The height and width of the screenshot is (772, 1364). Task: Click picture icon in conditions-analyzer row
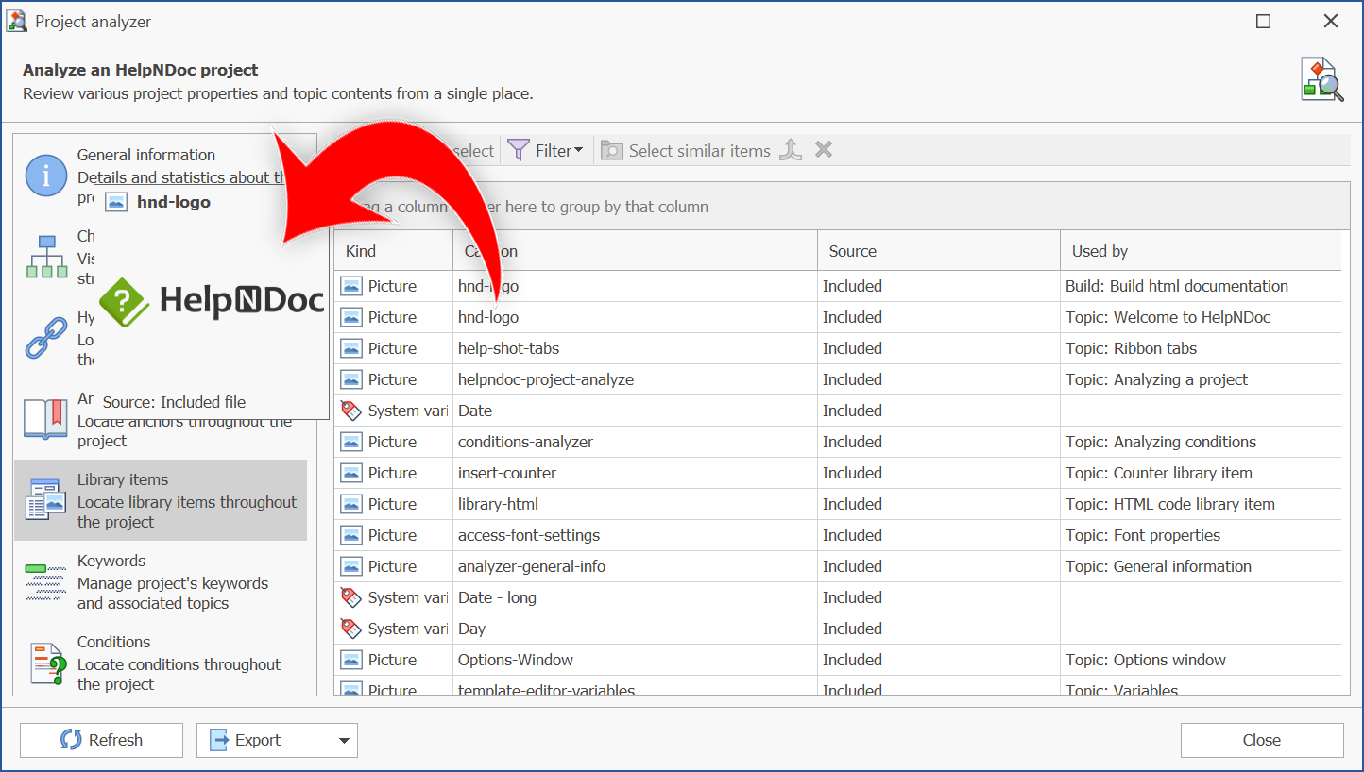(x=351, y=442)
